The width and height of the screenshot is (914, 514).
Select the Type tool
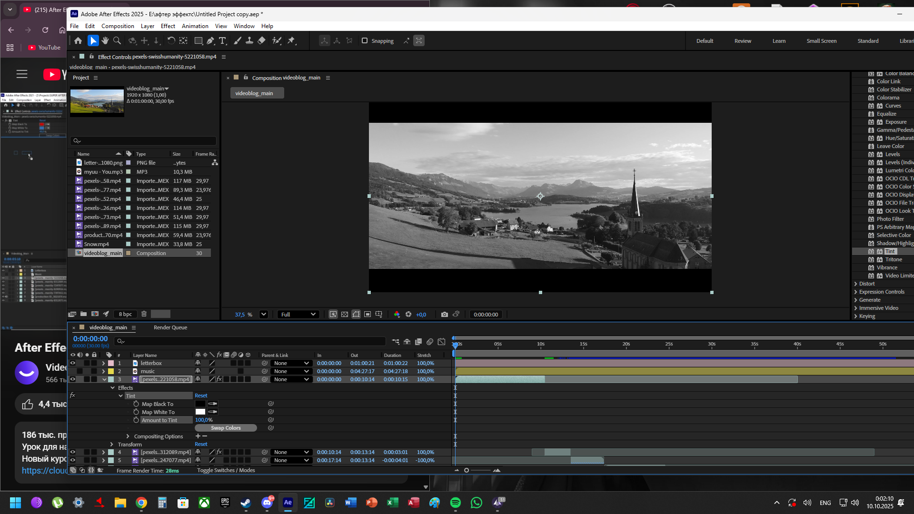pyautogui.click(x=222, y=41)
